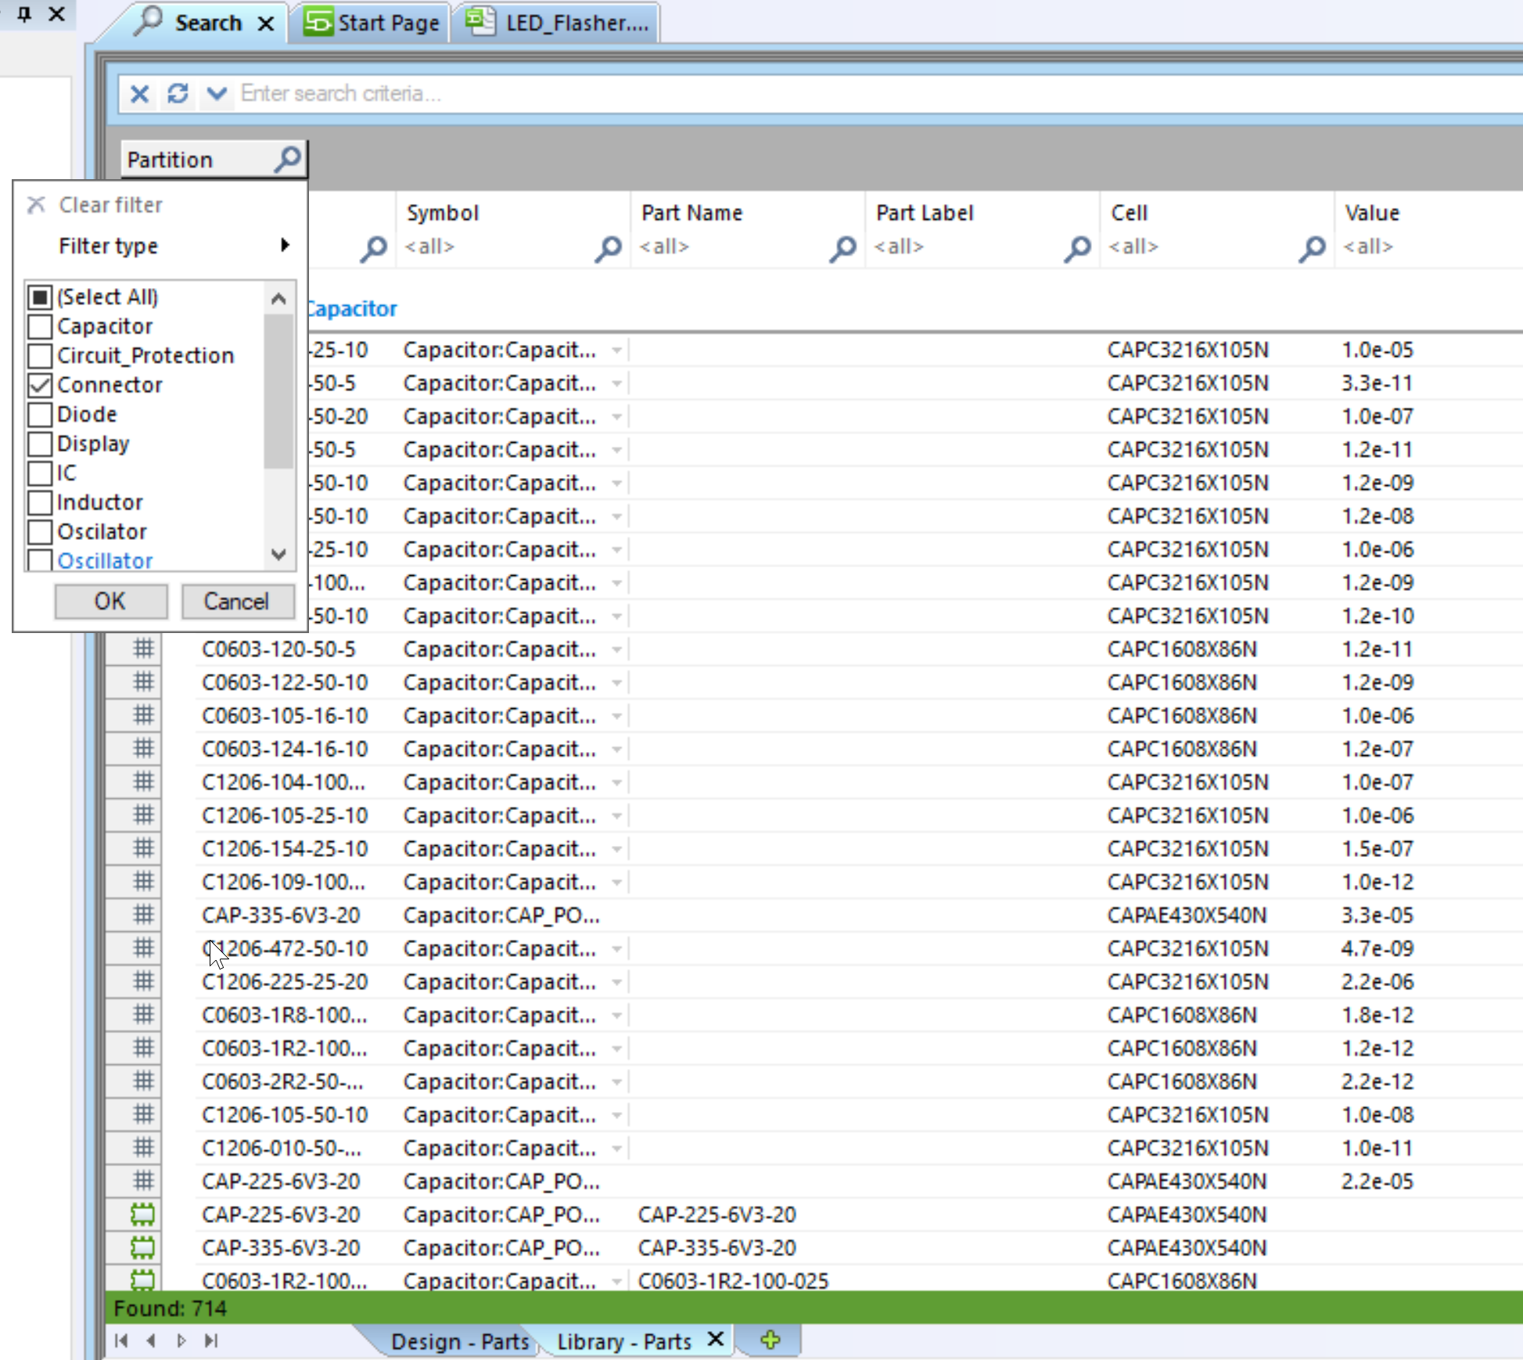Check the Capacitor partition checkbox
Screen dimensions: 1523x1360
tap(40, 326)
